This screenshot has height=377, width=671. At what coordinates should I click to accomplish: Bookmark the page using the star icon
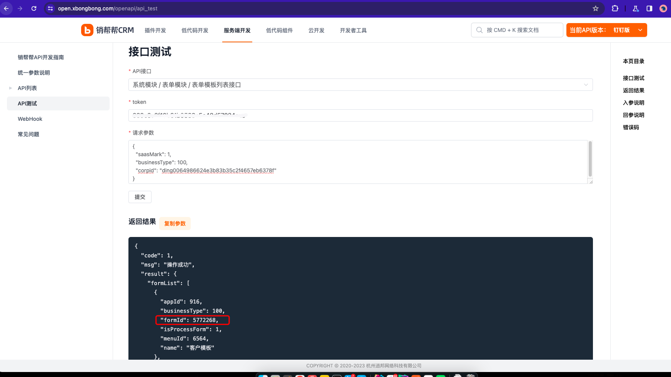pyautogui.click(x=596, y=8)
